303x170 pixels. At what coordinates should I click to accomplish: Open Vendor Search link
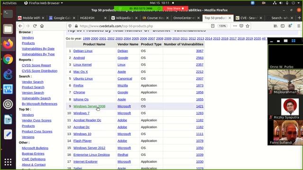[x=33, y=82]
